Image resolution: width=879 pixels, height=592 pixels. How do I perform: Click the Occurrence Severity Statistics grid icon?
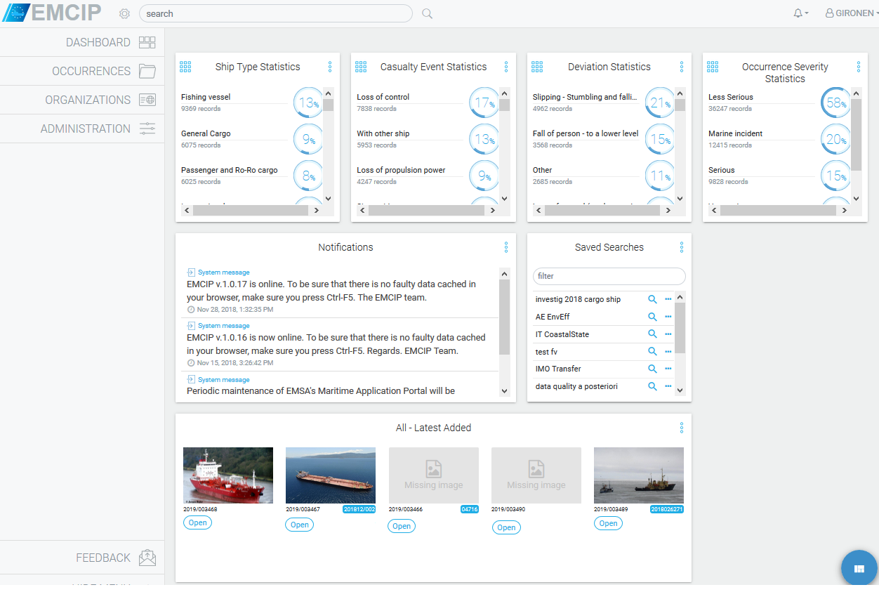tap(713, 67)
